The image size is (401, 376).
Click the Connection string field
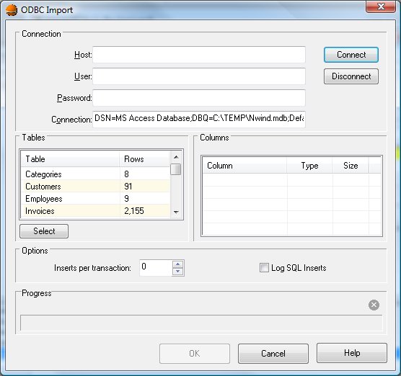tap(199, 119)
